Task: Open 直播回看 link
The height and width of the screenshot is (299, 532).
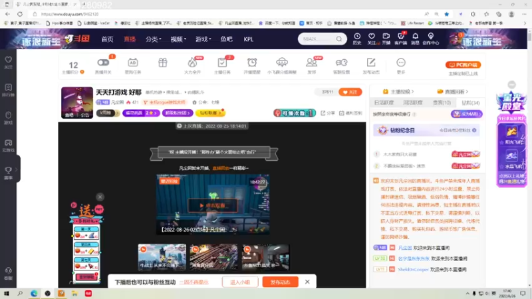Action: tap(453, 92)
